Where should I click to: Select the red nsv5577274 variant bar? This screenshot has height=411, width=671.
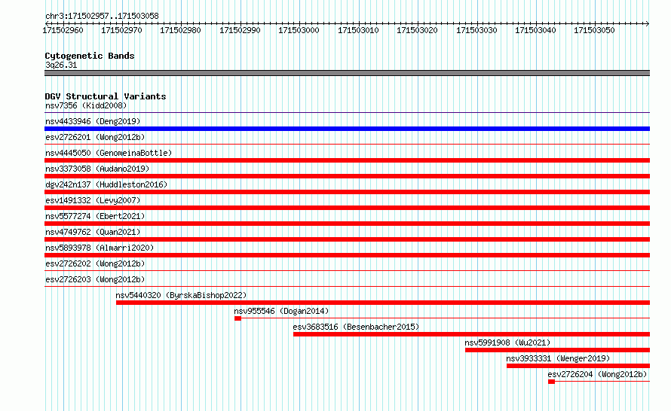tap(347, 224)
